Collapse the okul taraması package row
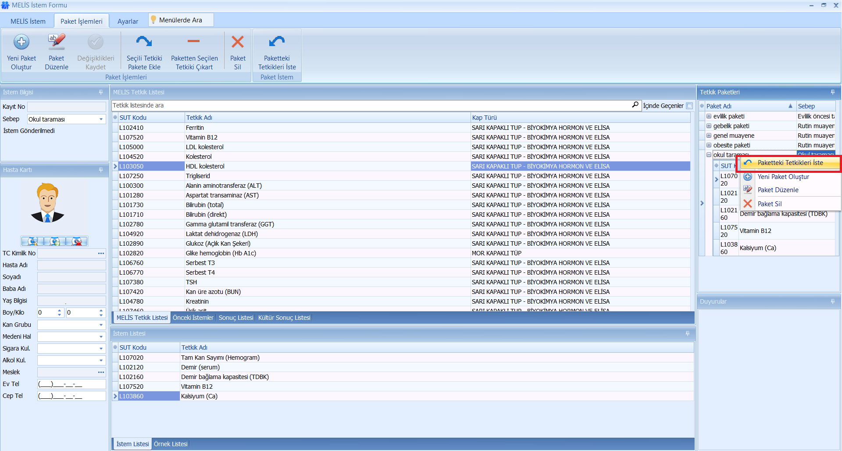842x451 pixels. tap(709, 155)
